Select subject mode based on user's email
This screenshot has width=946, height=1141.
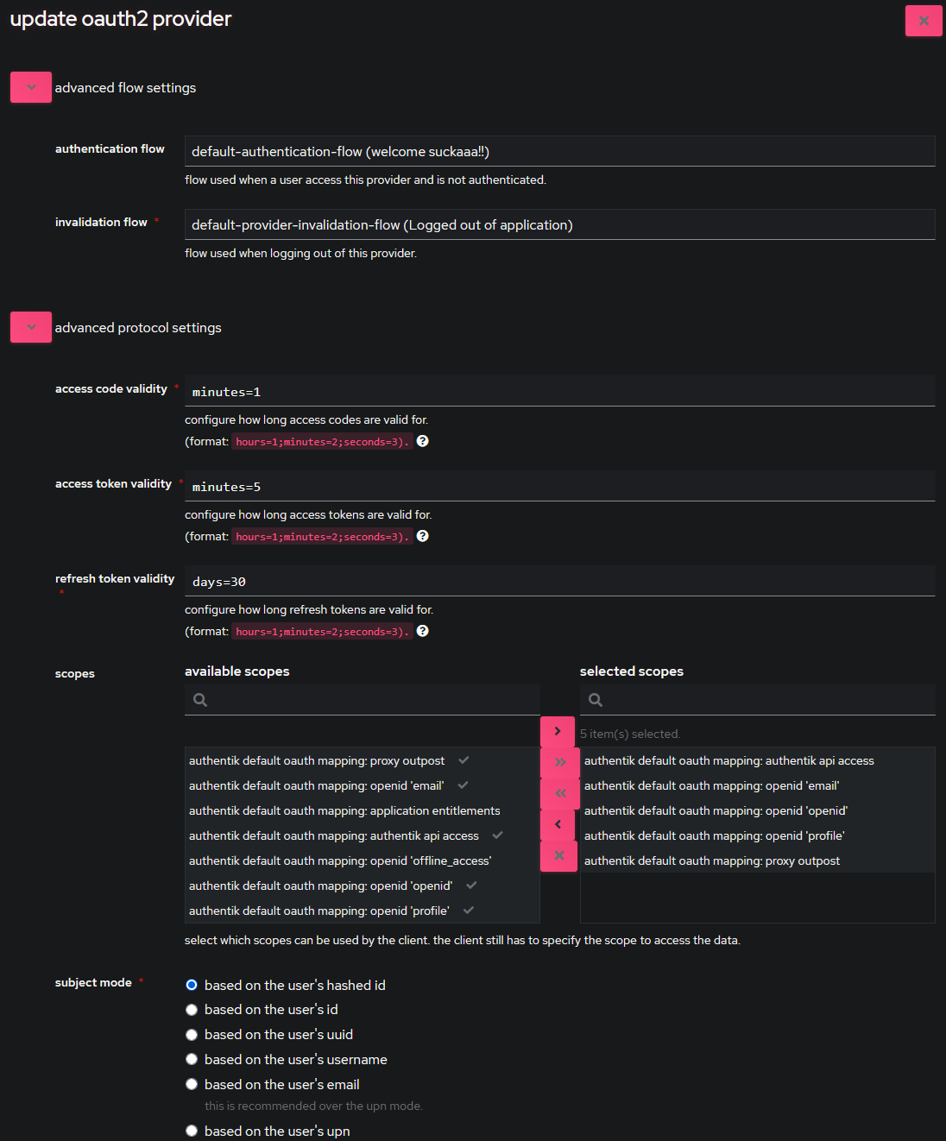pos(192,1084)
